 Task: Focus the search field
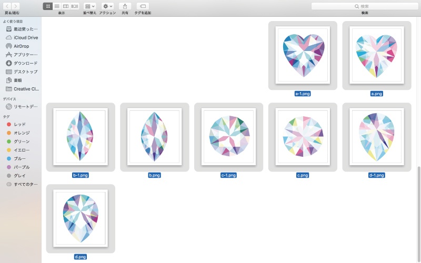point(365,6)
